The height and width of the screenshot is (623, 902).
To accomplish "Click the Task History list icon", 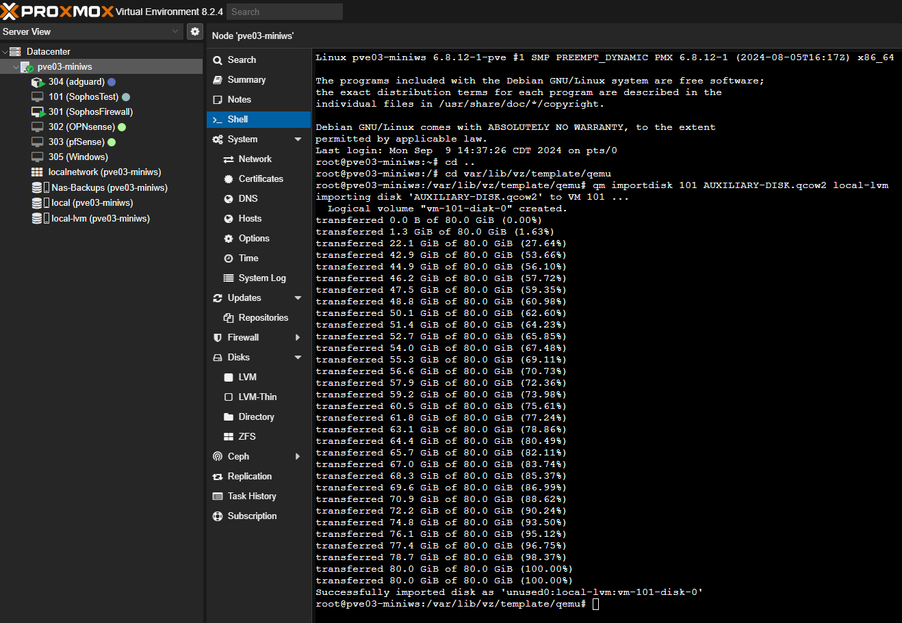I will click(218, 496).
